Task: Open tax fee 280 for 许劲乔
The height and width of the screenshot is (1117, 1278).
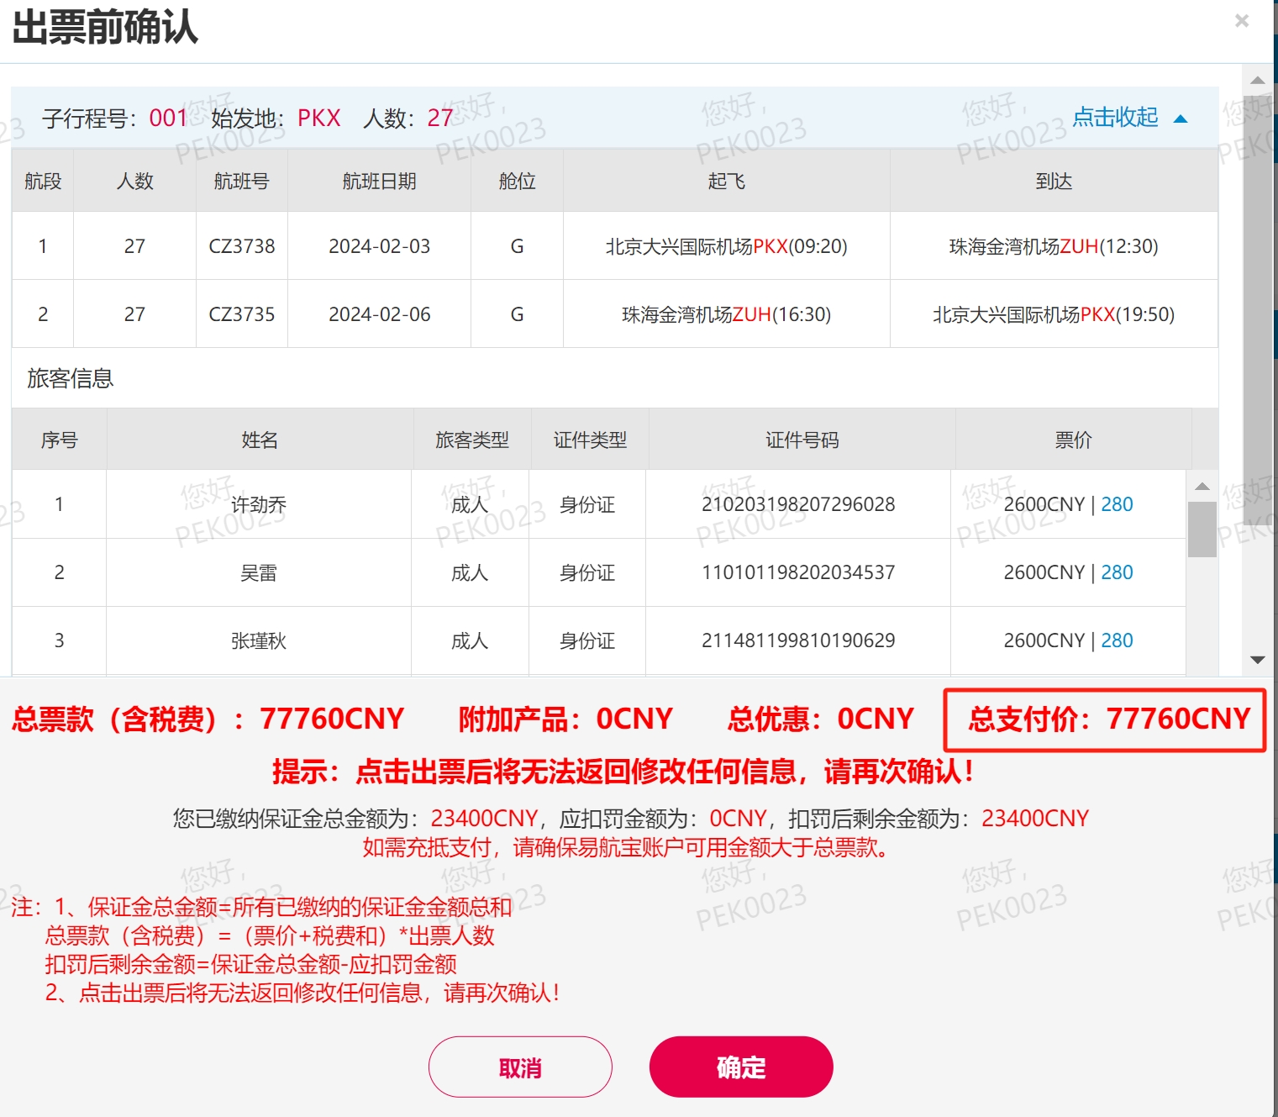Action: [1117, 504]
